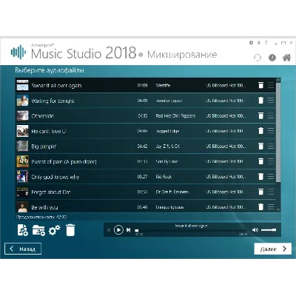Click the 'Waiting for tonight' title
The width and height of the screenshot is (296, 296).
click(x=53, y=101)
